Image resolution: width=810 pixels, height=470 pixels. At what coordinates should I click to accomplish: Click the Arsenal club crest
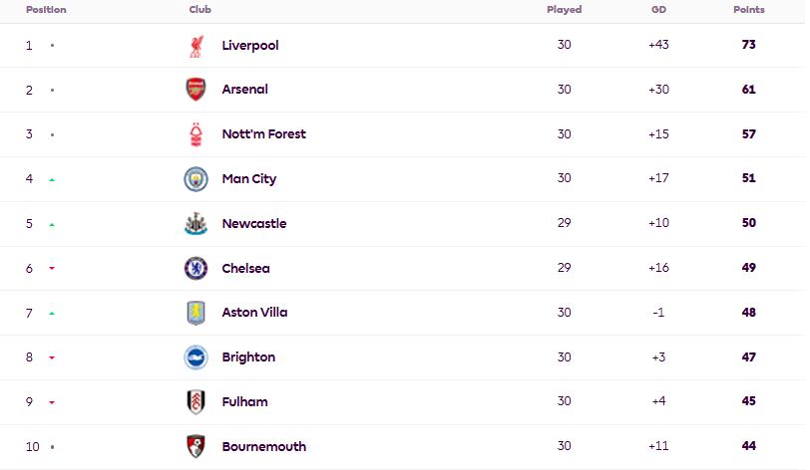point(196,90)
